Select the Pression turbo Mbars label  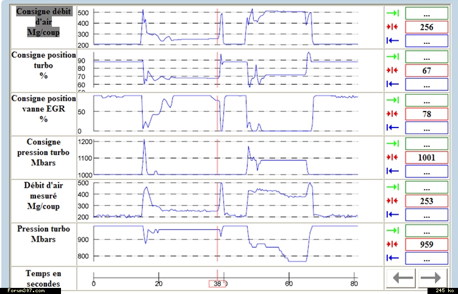tap(43, 234)
